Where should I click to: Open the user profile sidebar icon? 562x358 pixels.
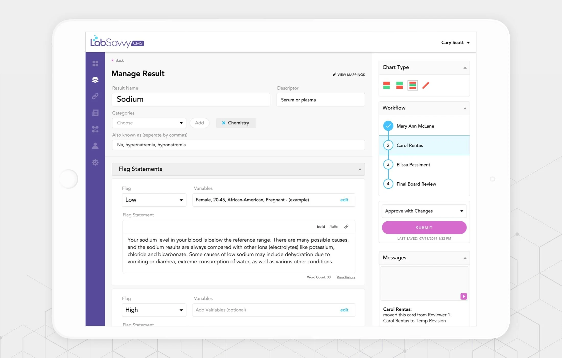tap(95, 146)
